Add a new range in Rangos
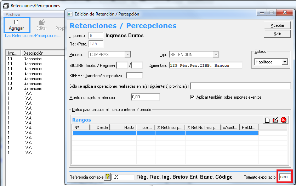The image size is (296, 186). [x=268, y=120]
